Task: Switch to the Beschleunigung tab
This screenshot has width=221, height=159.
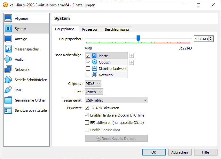Action: click(x=117, y=29)
